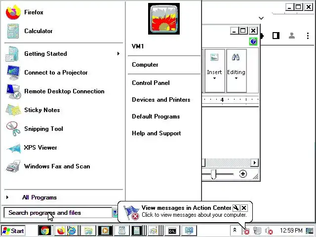Open Sticky Notes
The image size is (316, 237).
tap(64, 110)
